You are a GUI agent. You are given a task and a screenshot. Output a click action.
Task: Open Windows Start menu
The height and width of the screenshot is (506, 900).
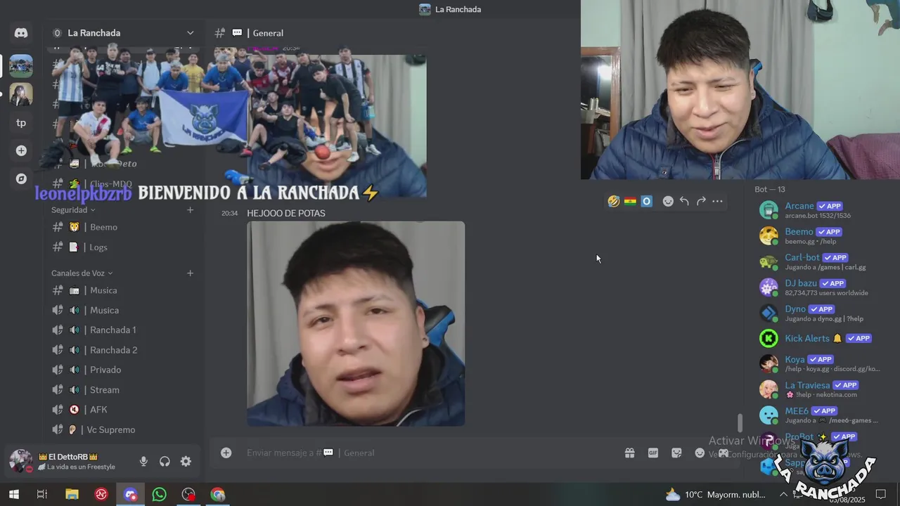[x=13, y=495]
